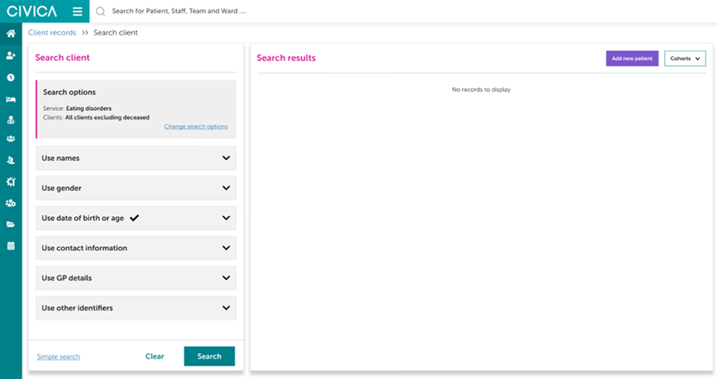Click the Search button

coord(209,356)
